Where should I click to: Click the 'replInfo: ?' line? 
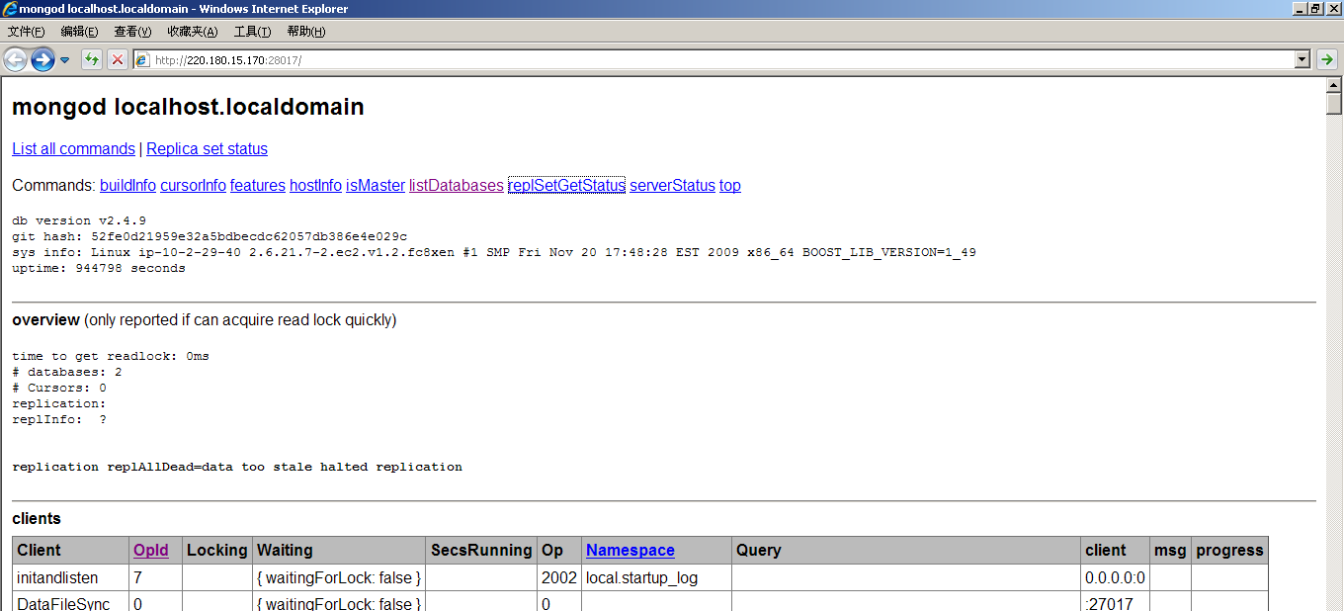point(59,419)
